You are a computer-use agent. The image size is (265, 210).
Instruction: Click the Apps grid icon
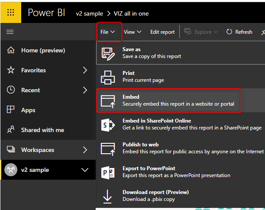10,110
